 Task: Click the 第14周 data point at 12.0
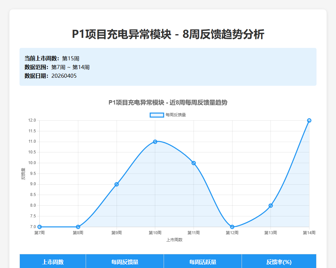309,121
